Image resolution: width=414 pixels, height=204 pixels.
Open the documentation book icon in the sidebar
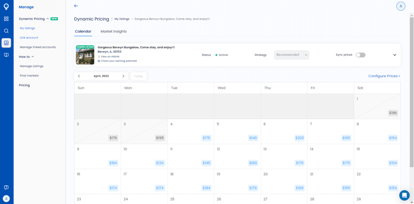tap(6, 55)
